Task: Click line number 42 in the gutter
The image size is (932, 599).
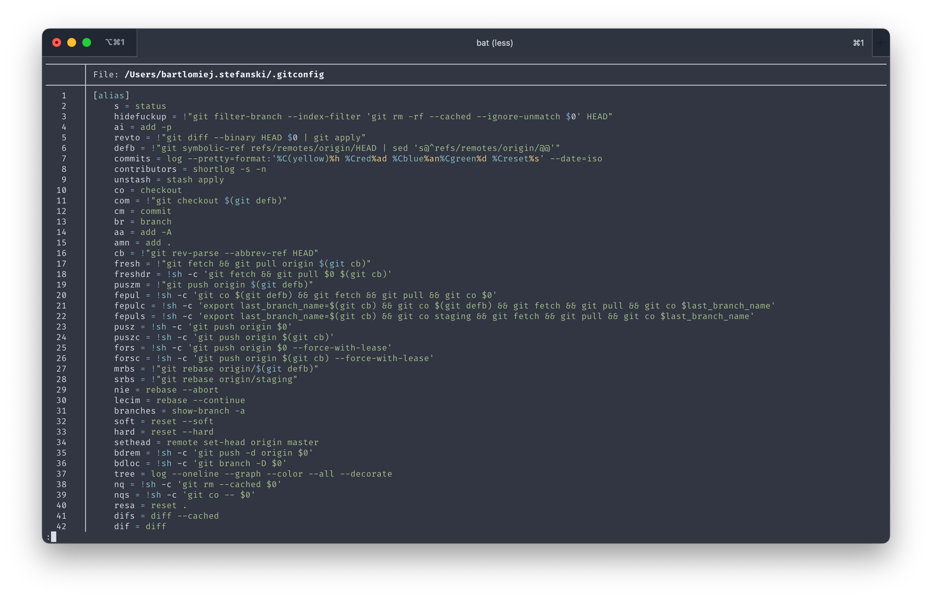Action: click(61, 526)
